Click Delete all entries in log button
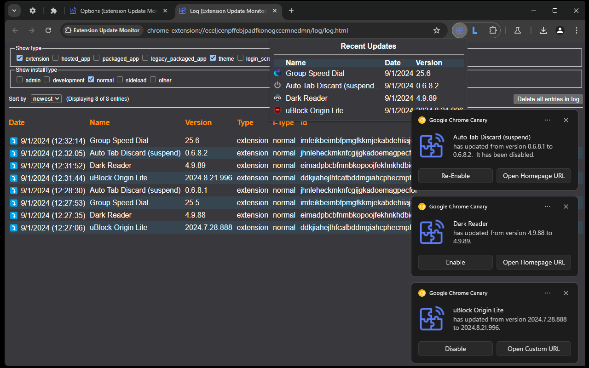 tap(548, 99)
